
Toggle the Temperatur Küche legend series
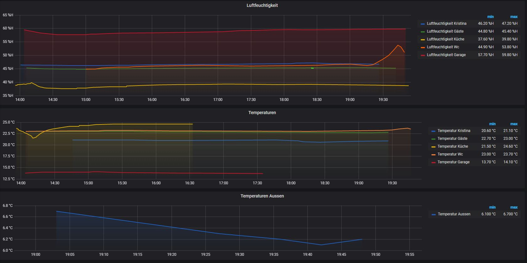(453, 146)
